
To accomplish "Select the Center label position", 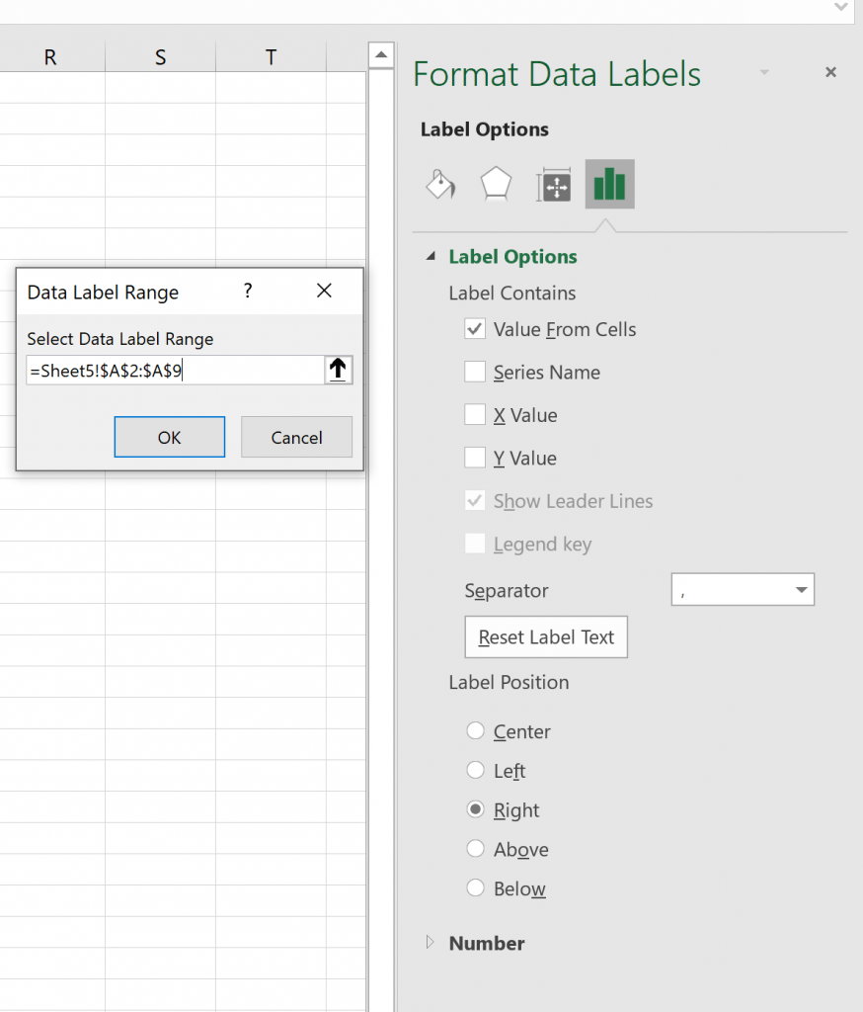I will [475, 731].
